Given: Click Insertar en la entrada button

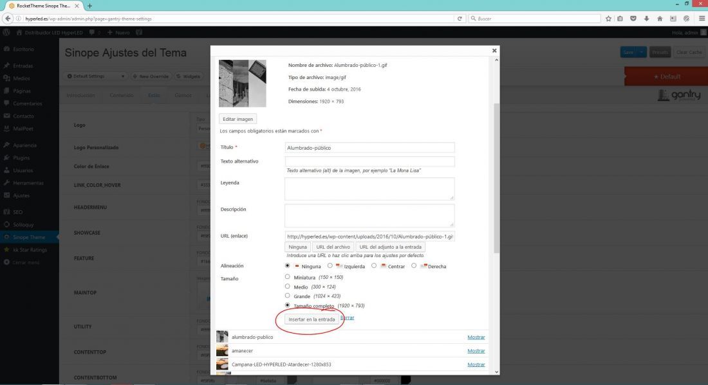Looking at the screenshot, I should tap(312, 319).
